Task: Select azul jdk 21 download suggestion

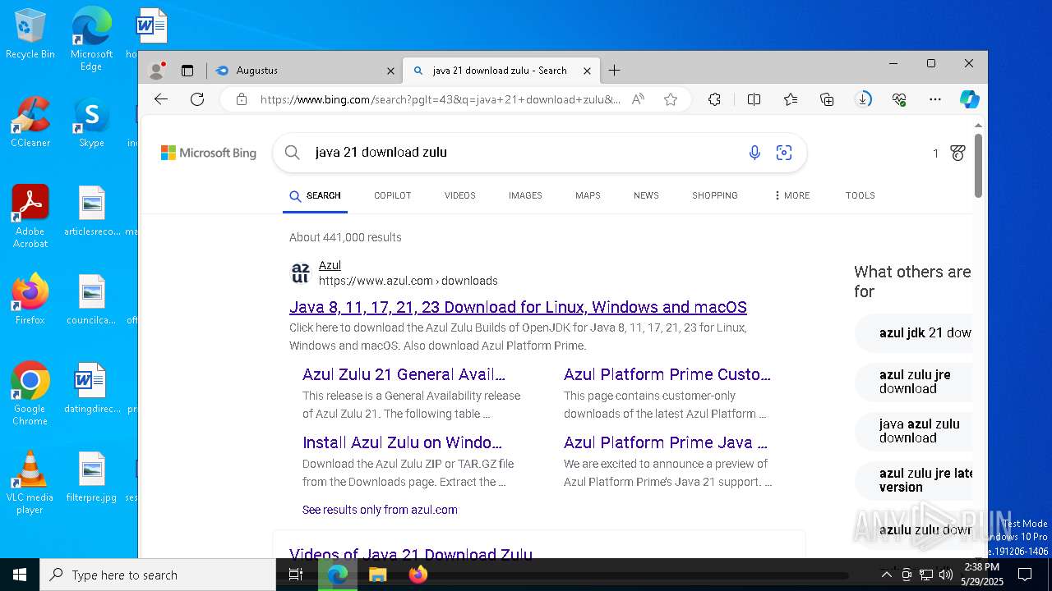Action: pyautogui.click(x=914, y=332)
